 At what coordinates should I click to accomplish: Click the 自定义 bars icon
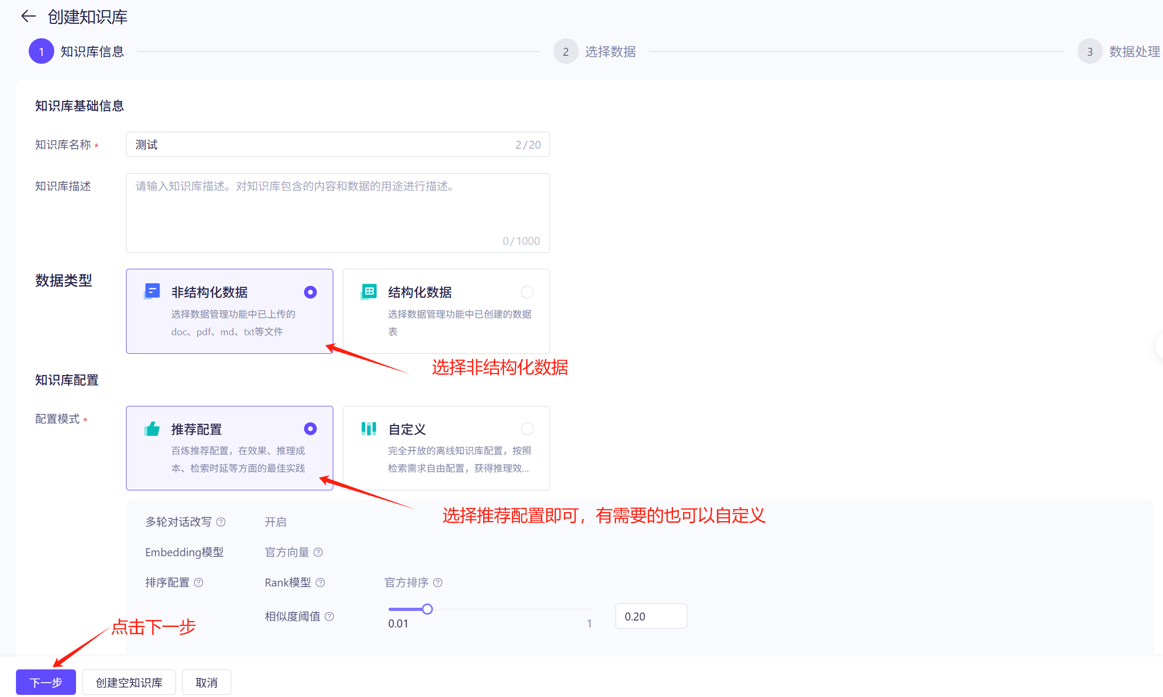(x=369, y=428)
